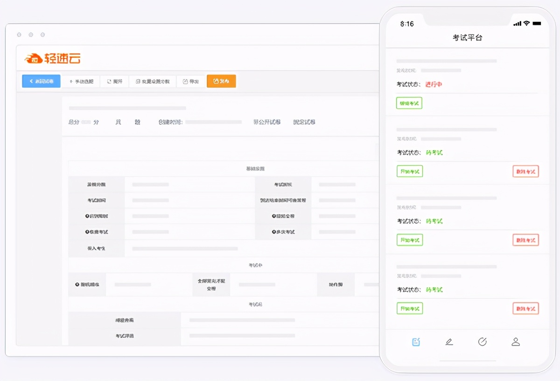Open the clock icon in the phone bottom navigation
Screen dimensions: 560x381
click(483, 341)
